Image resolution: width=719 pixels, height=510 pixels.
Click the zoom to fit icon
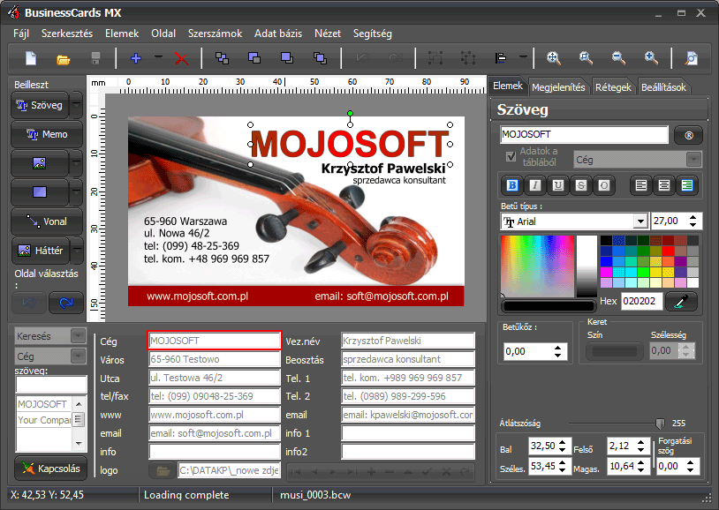[554, 57]
